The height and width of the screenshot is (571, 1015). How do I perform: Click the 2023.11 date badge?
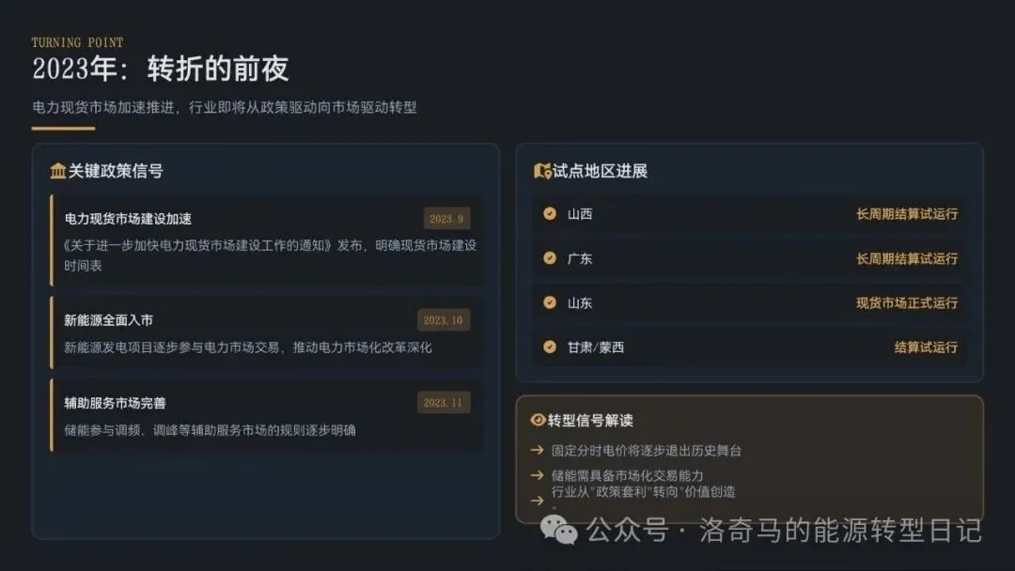pos(443,403)
